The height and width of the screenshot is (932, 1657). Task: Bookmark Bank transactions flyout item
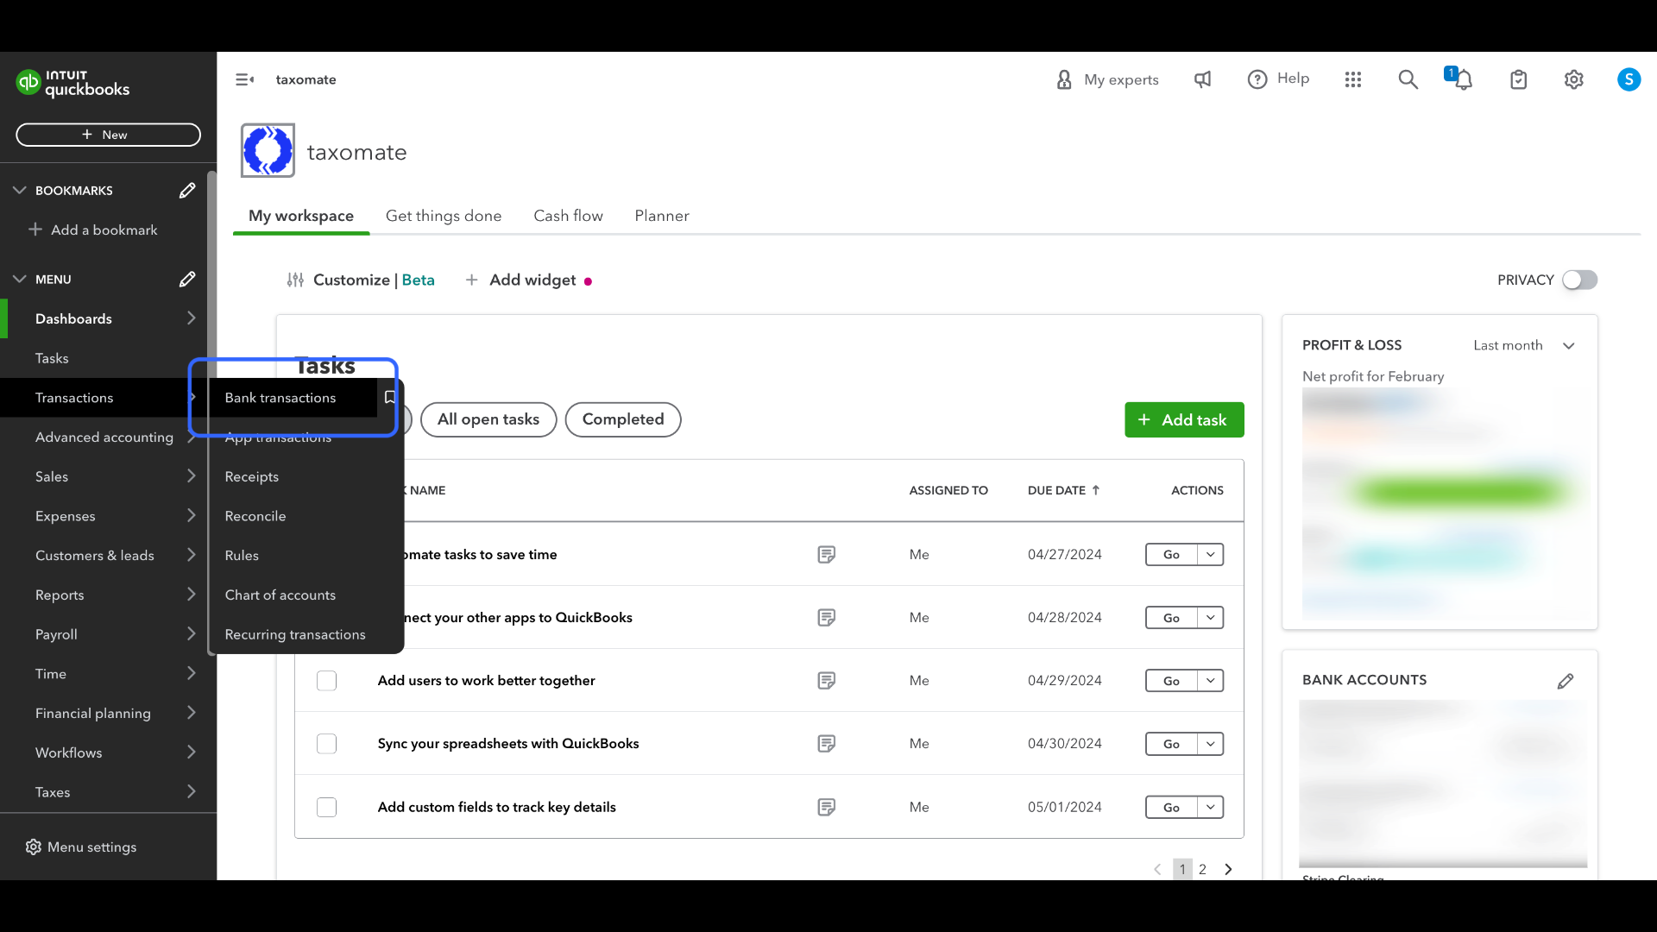click(390, 398)
